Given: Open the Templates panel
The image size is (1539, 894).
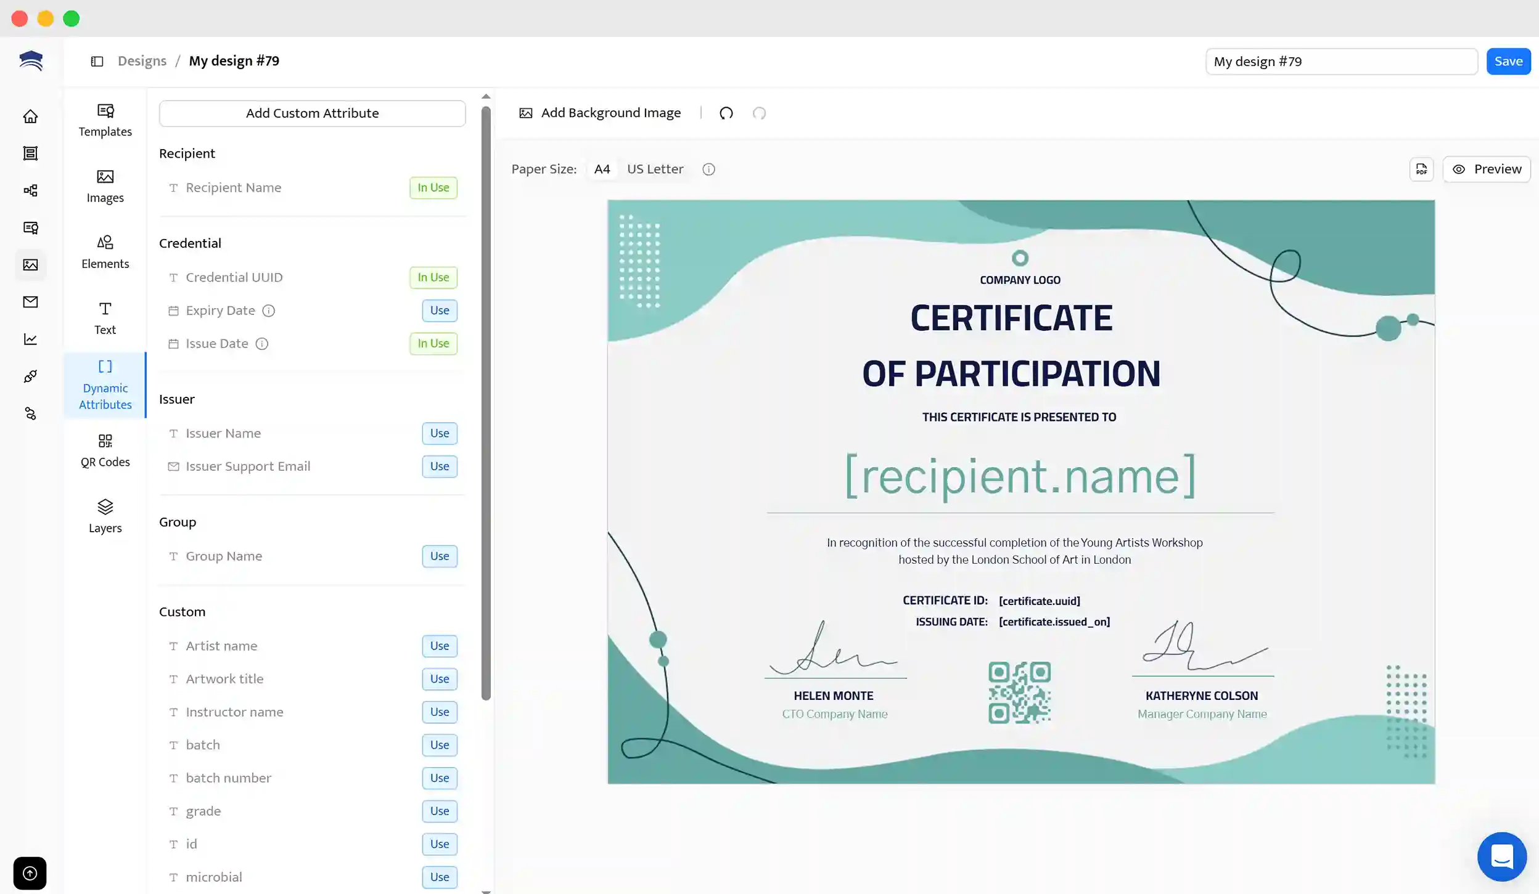Looking at the screenshot, I should tap(105, 120).
